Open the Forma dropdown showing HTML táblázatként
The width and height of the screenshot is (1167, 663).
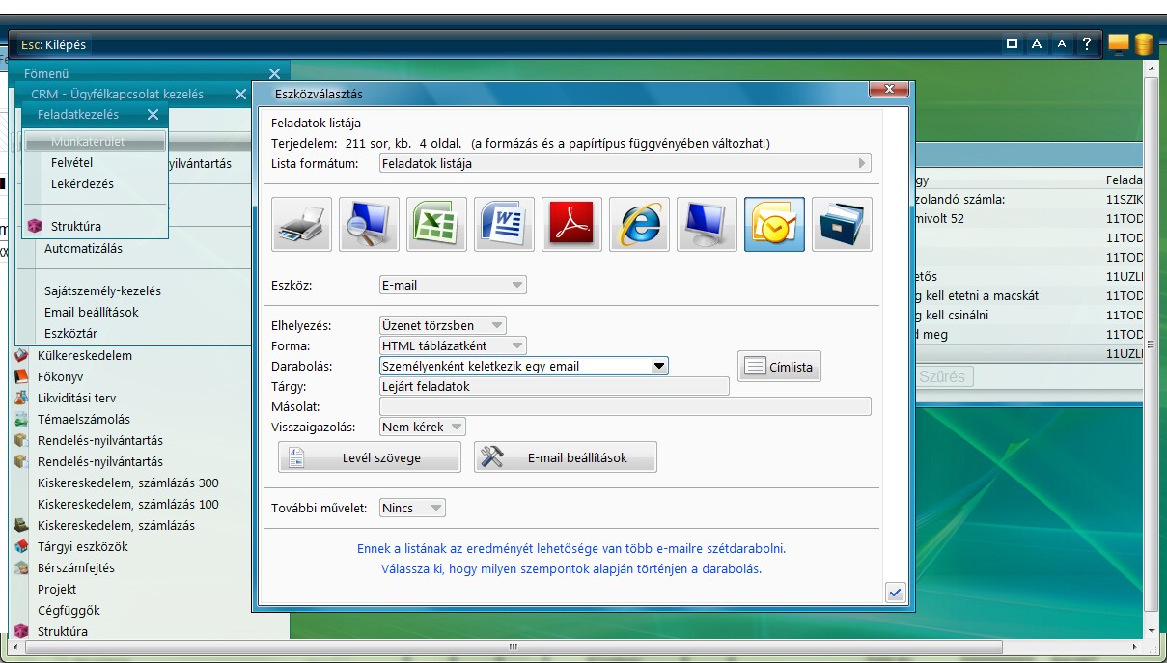point(453,345)
